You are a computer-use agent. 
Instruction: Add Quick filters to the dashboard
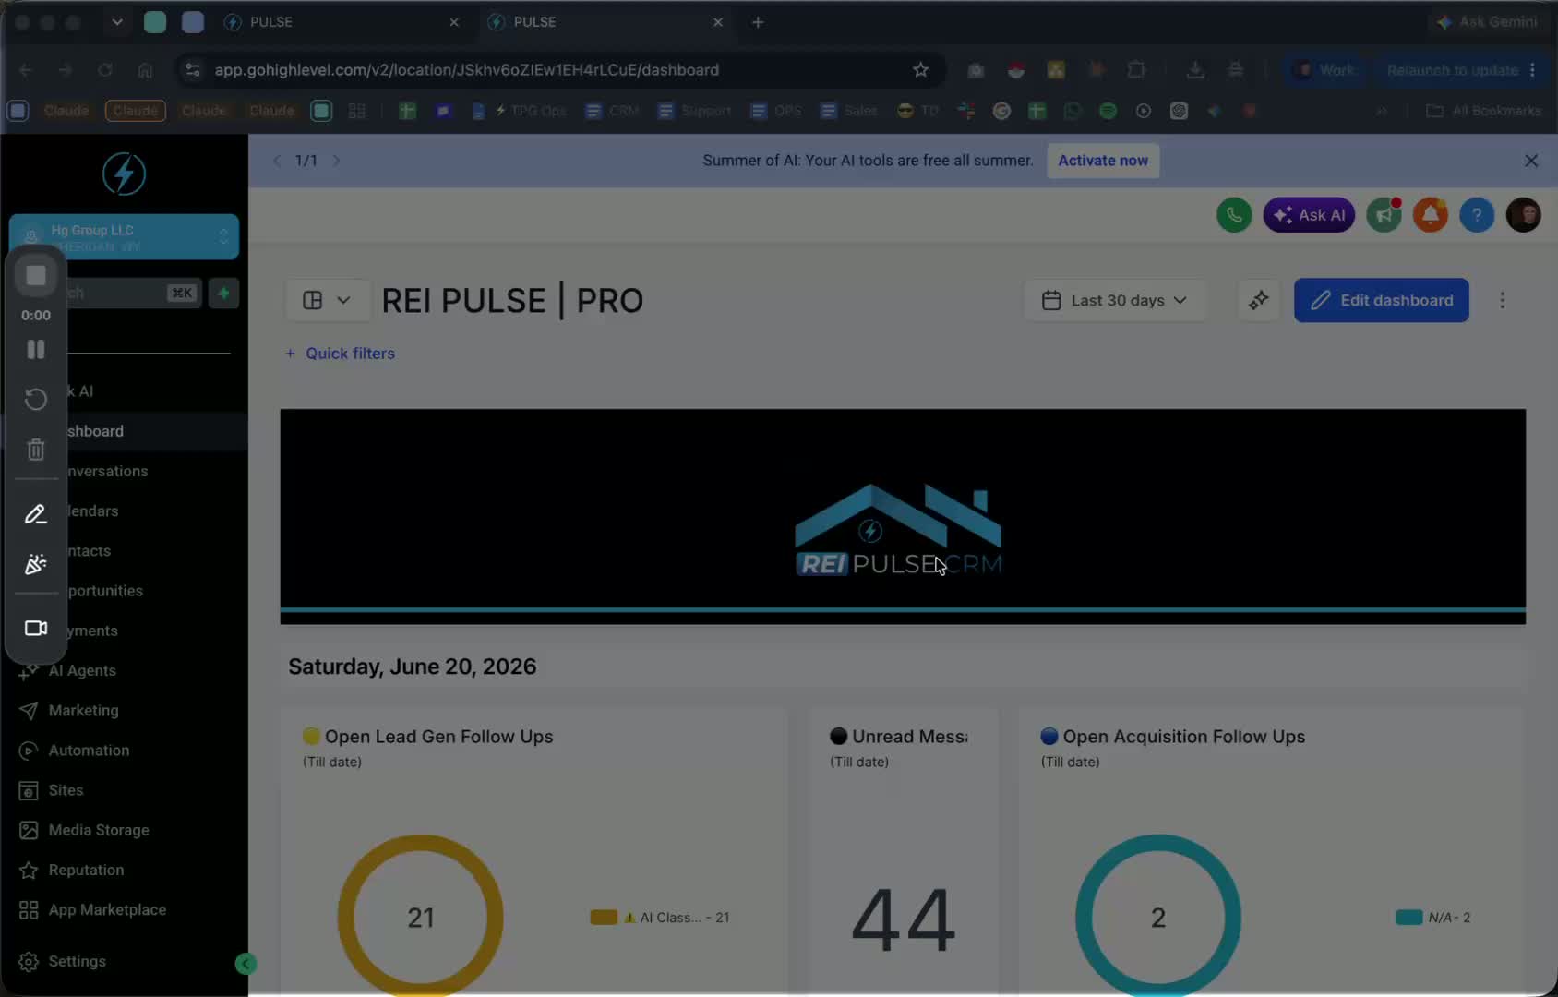tap(340, 354)
